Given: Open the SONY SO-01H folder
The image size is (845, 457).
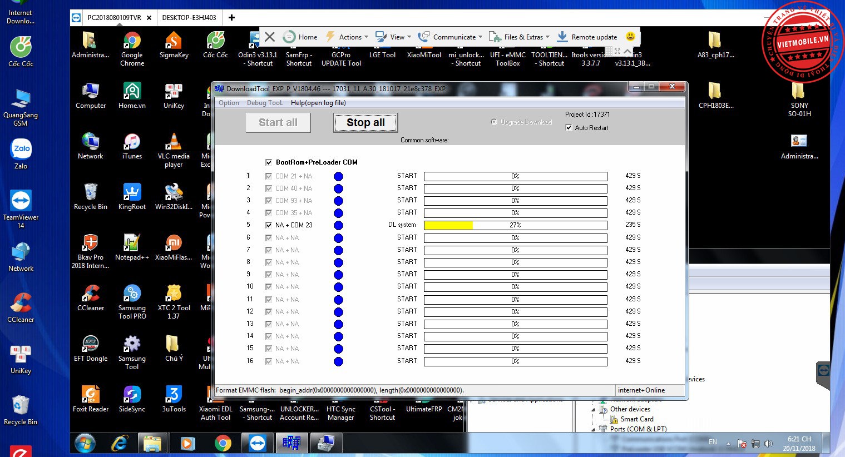Looking at the screenshot, I should click(799, 100).
